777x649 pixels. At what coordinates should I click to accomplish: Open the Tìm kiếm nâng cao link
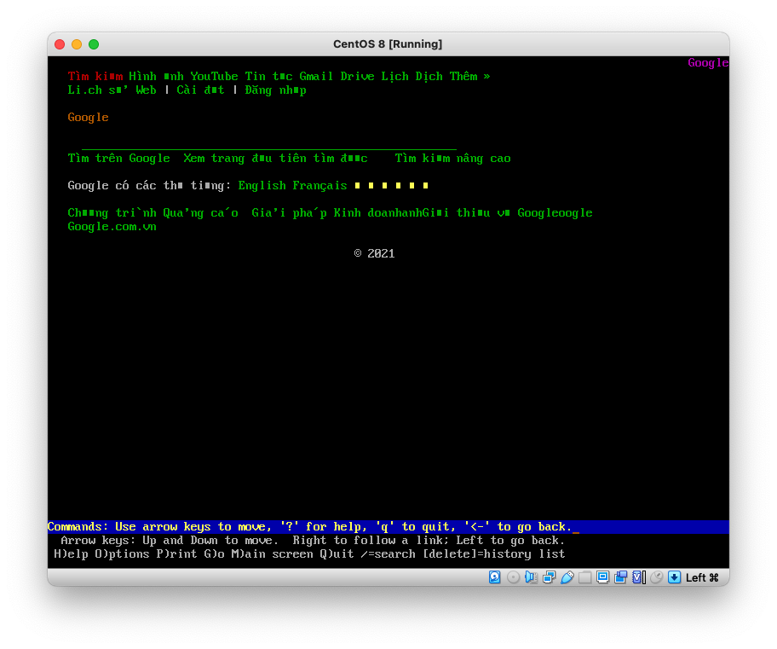click(x=453, y=159)
